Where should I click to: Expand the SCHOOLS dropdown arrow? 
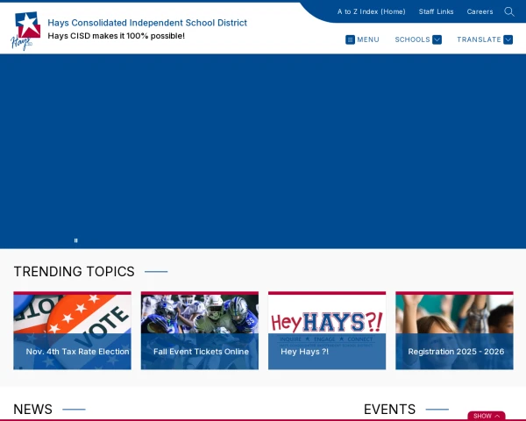coord(437,39)
